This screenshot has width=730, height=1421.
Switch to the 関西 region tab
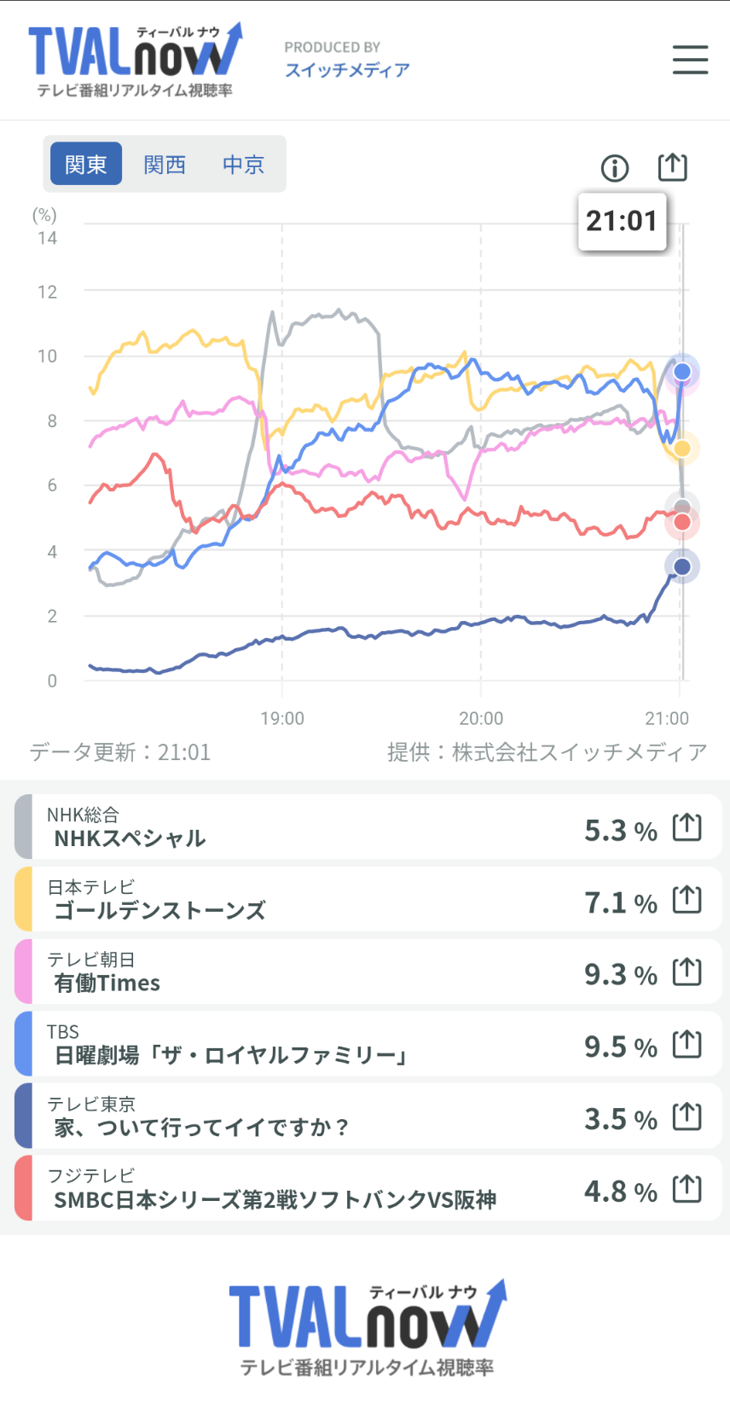pyautogui.click(x=165, y=164)
